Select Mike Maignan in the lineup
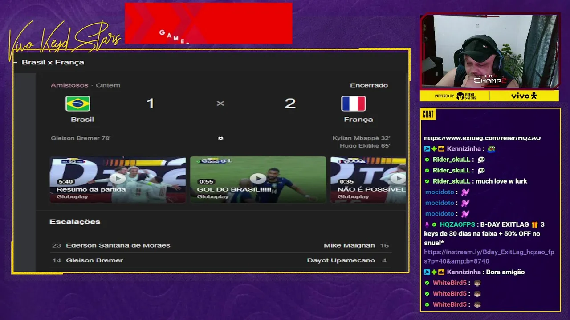570x320 pixels. click(x=349, y=245)
